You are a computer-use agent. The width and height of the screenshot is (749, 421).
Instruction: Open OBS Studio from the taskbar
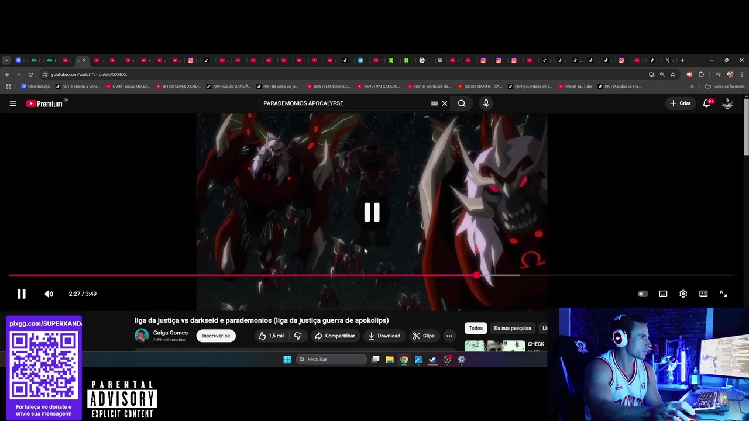click(447, 360)
